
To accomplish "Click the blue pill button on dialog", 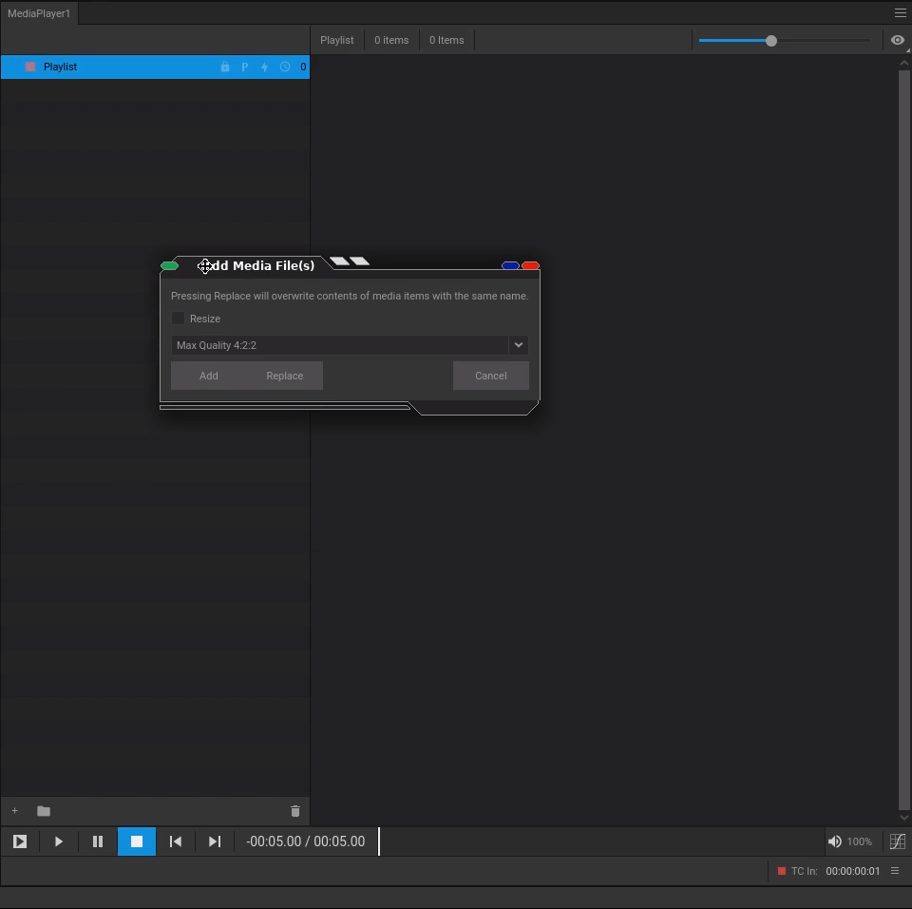I will point(510,265).
